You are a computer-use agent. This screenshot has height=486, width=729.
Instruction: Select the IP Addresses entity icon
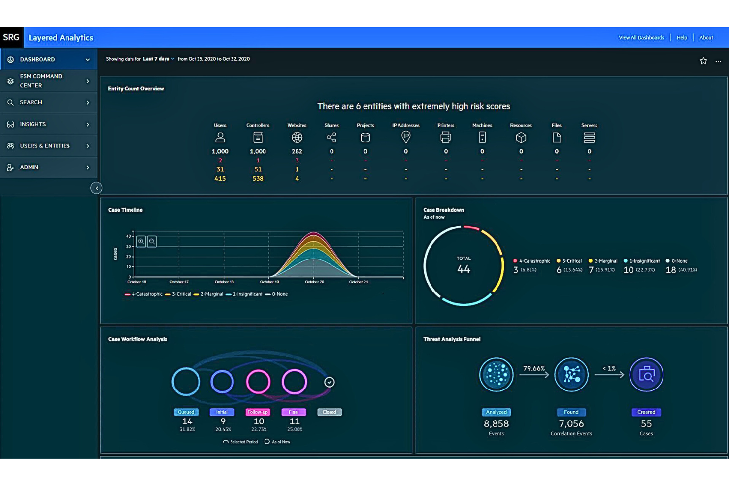point(405,137)
